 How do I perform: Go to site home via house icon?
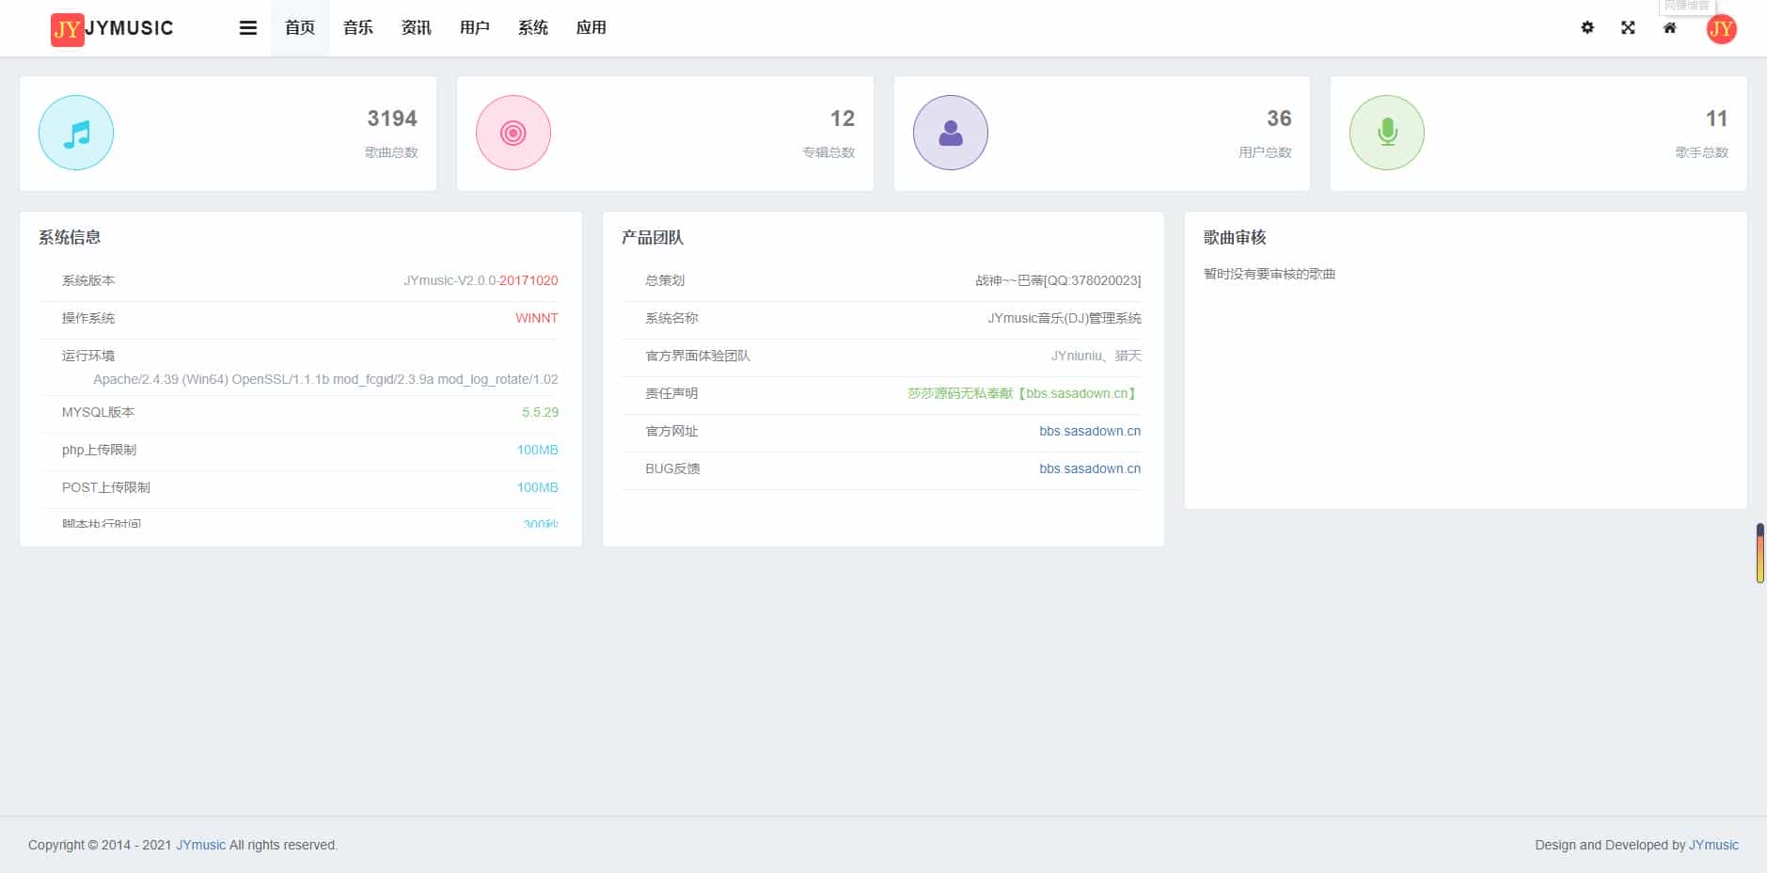tap(1669, 28)
